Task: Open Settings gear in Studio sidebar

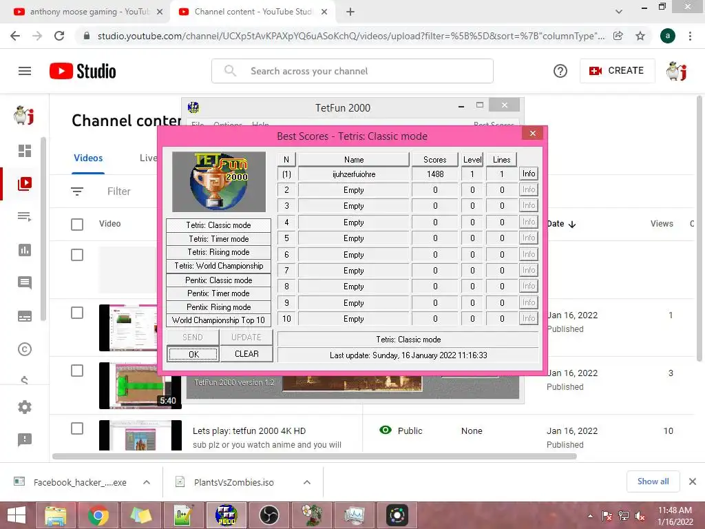Action: pyautogui.click(x=25, y=407)
